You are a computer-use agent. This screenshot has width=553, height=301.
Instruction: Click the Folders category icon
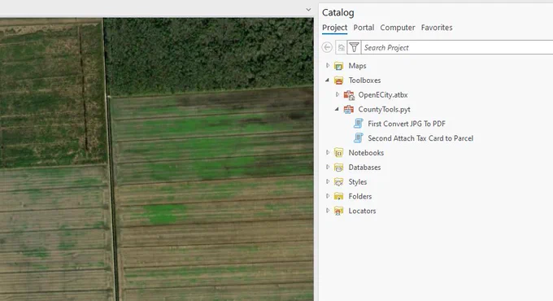(338, 196)
